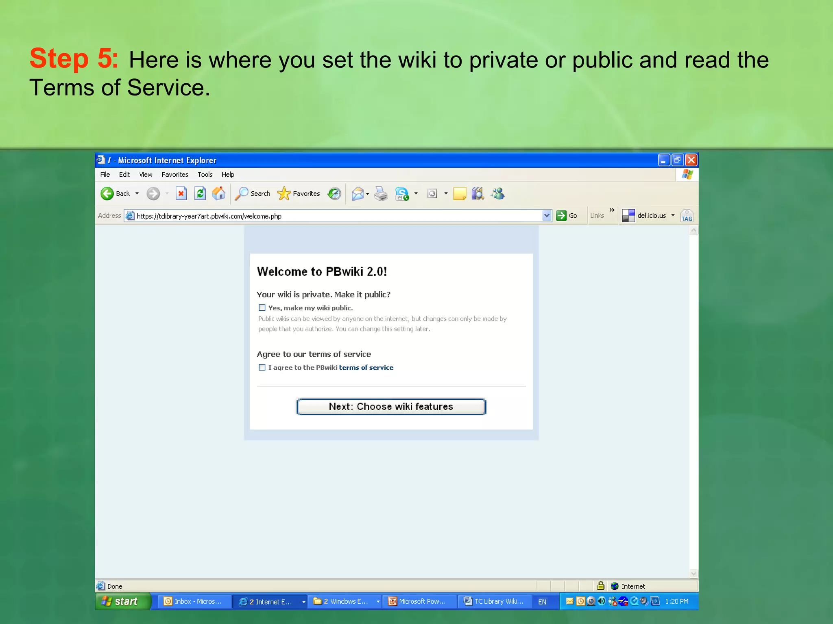Viewport: 833px width, 624px height.
Task: Refresh the page using the green arrows icon
Action: (200, 194)
